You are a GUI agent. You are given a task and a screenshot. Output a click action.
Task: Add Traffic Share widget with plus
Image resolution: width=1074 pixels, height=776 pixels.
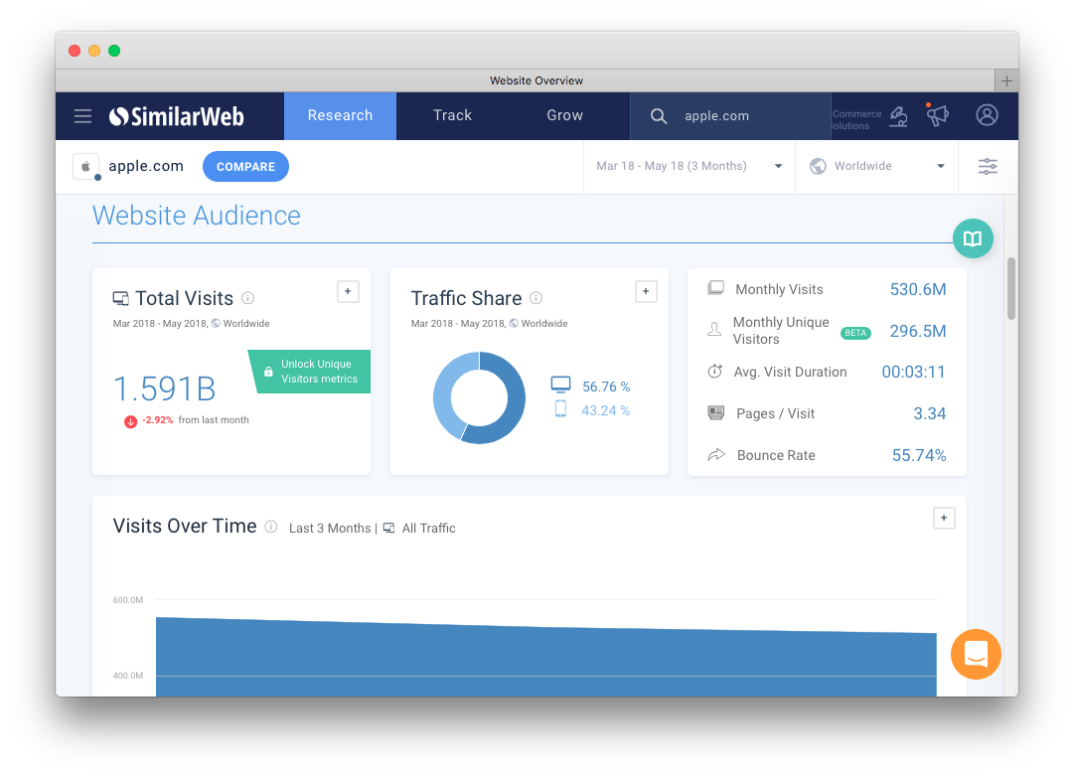coord(646,292)
